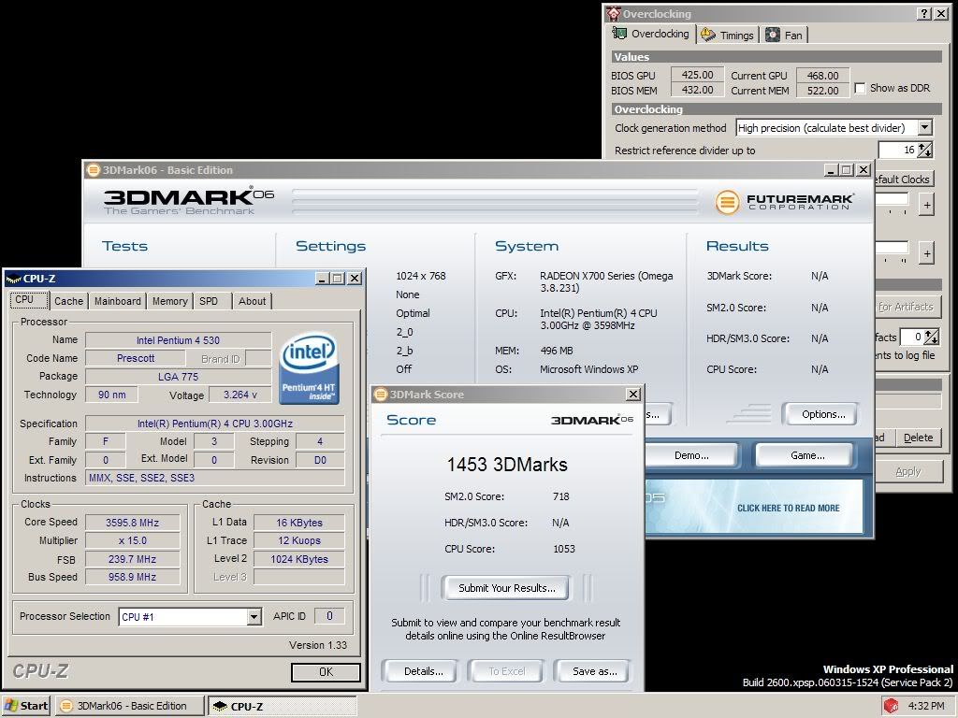This screenshot has width=958, height=718.
Task: Click the 3DMark06 window title bar icon
Action: pos(93,170)
